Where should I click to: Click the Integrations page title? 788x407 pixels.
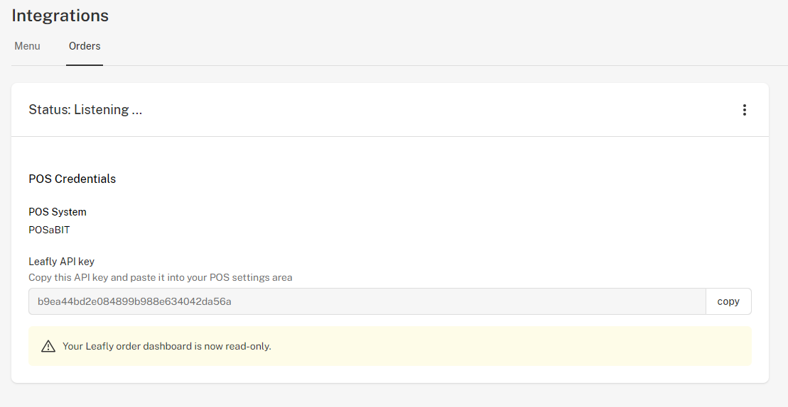60,16
